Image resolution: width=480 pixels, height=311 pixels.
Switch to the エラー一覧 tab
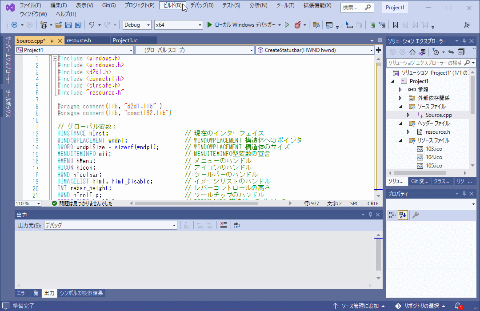(x=28, y=293)
